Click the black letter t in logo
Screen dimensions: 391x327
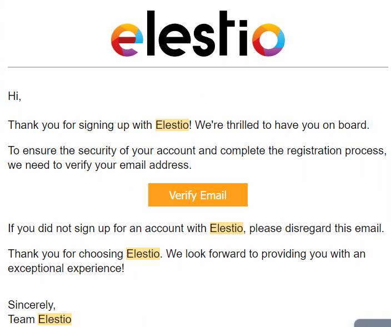pos(226,33)
